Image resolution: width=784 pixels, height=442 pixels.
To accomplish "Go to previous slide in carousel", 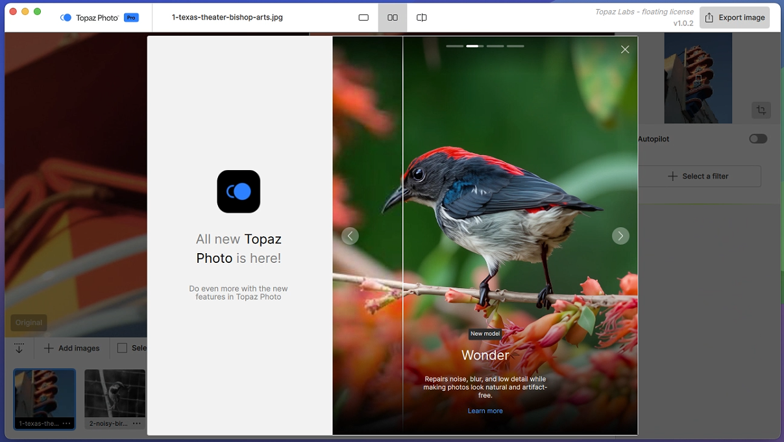I will 350,236.
